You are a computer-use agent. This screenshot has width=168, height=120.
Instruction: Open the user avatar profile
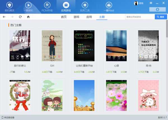(x=136, y=3)
